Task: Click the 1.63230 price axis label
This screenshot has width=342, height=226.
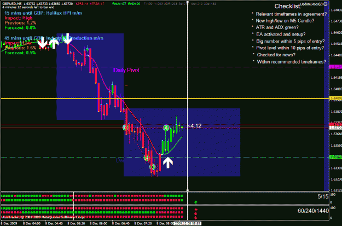Action: 336,179
